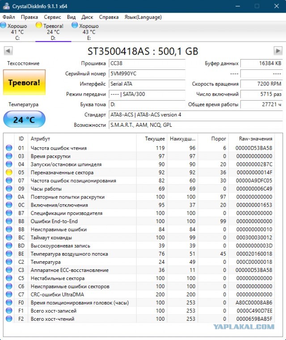The height and width of the screenshot is (340, 286).
Task: Click the Атрибут column header
Action: [82, 139]
